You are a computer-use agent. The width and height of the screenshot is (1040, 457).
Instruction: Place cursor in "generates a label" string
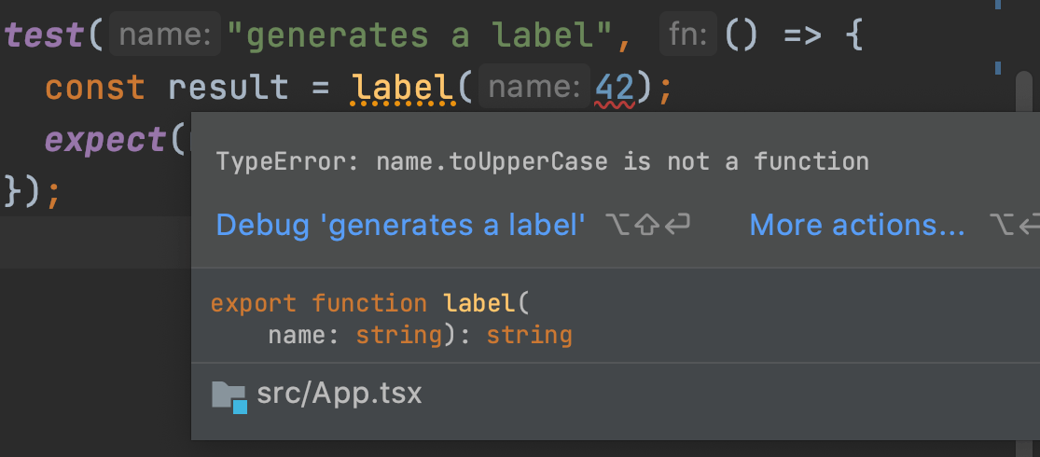coord(419,36)
